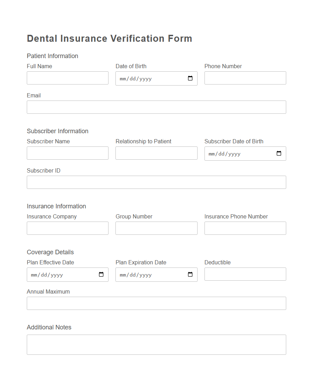Open the Date of Birth calendar picker
This screenshot has height=384, width=313.
pos(190,78)
